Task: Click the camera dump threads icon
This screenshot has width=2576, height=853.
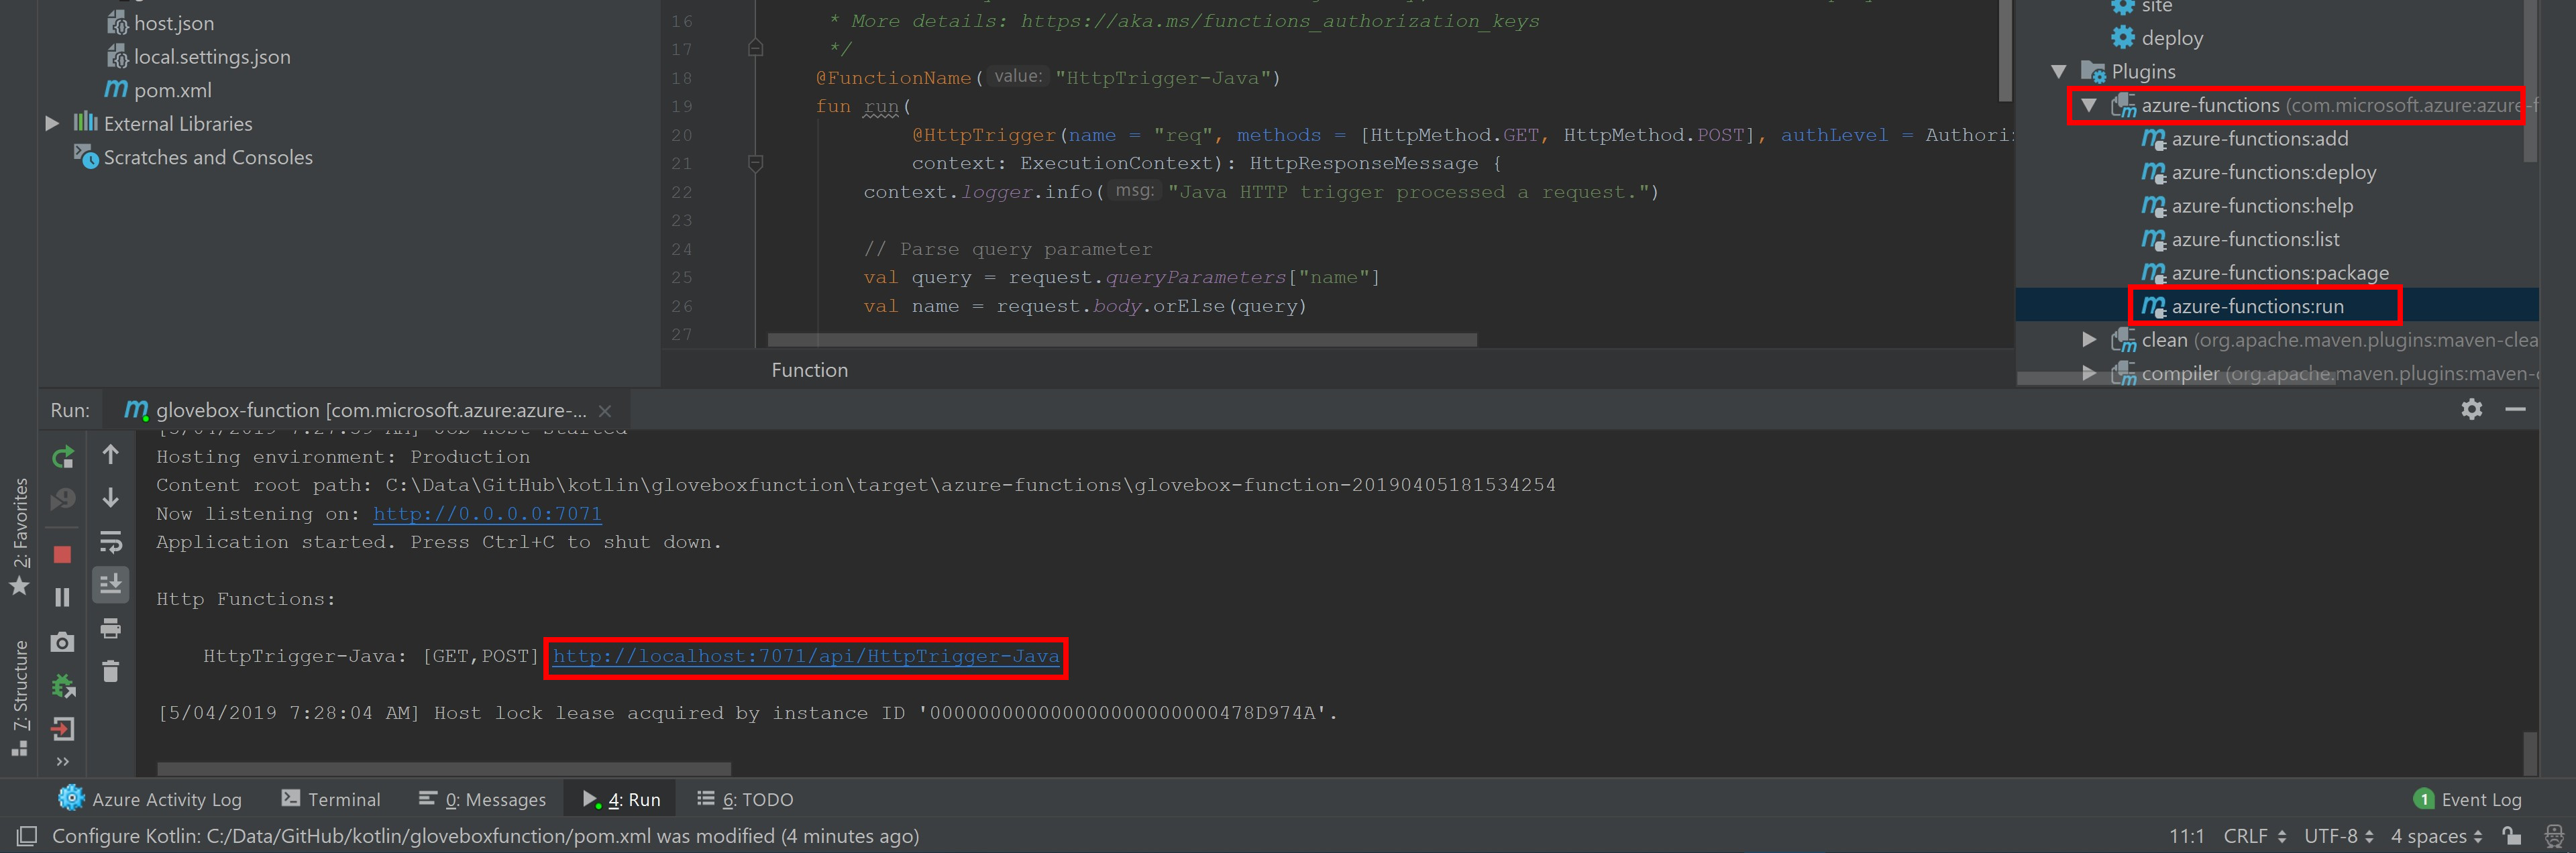Action: [62, 642]
